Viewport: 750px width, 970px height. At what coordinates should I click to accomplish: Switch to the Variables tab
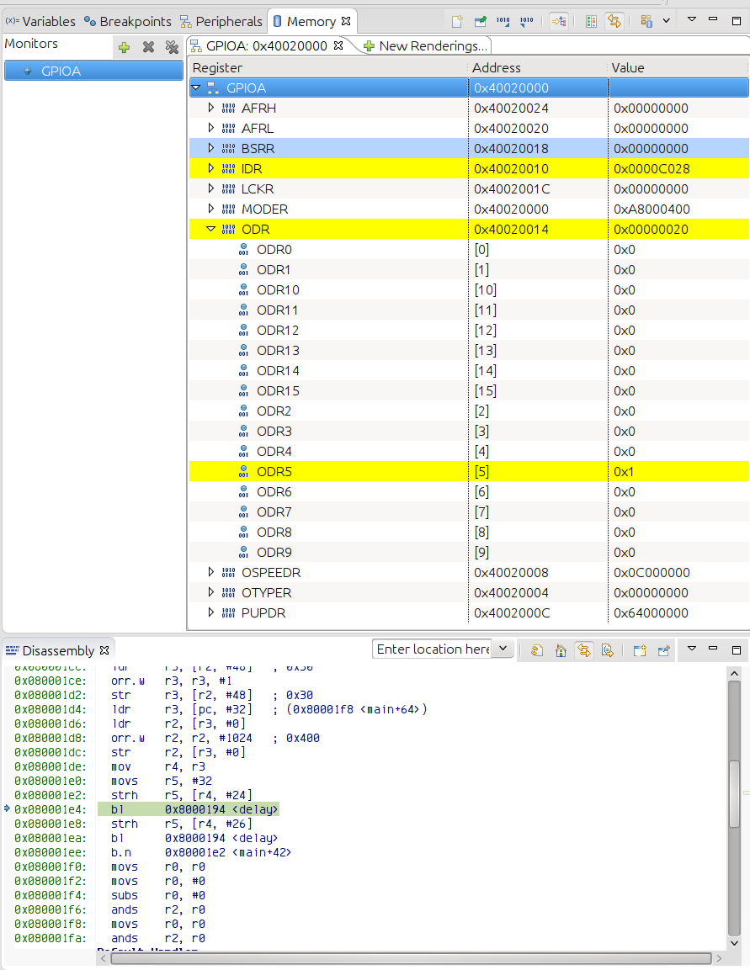pyautogui.click(x=41, y=22)
